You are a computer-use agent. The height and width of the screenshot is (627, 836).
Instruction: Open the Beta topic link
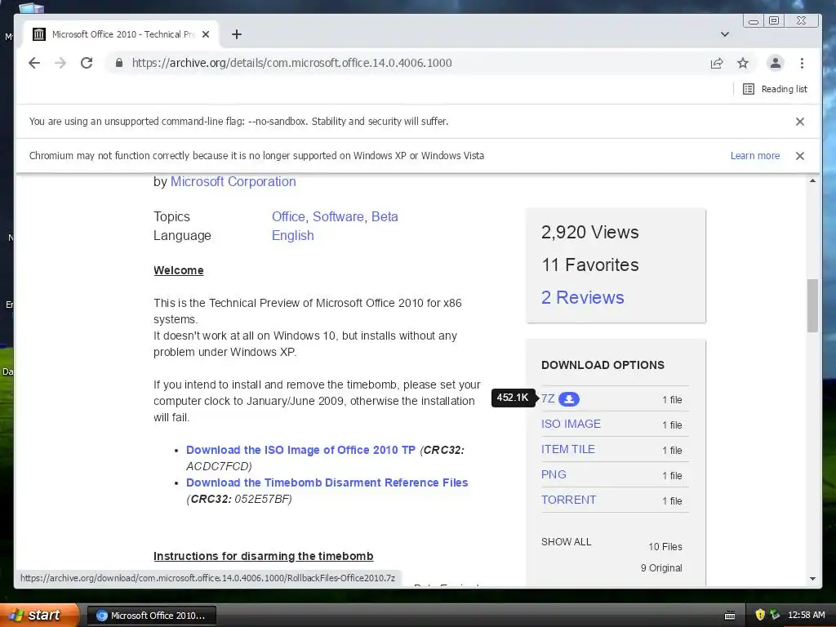pyautogui.click(x=385, y=216)
